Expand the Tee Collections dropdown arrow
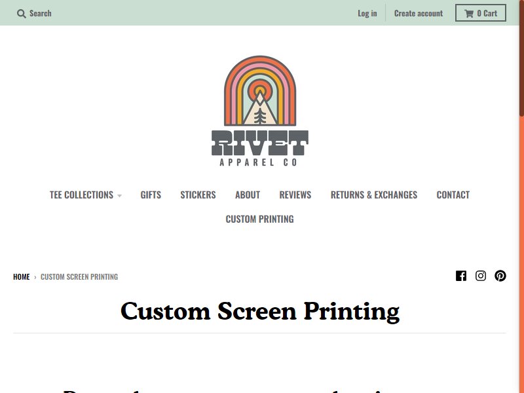This screenshot has height=393, width=524. pyautogui.click(x=119, y=195)
